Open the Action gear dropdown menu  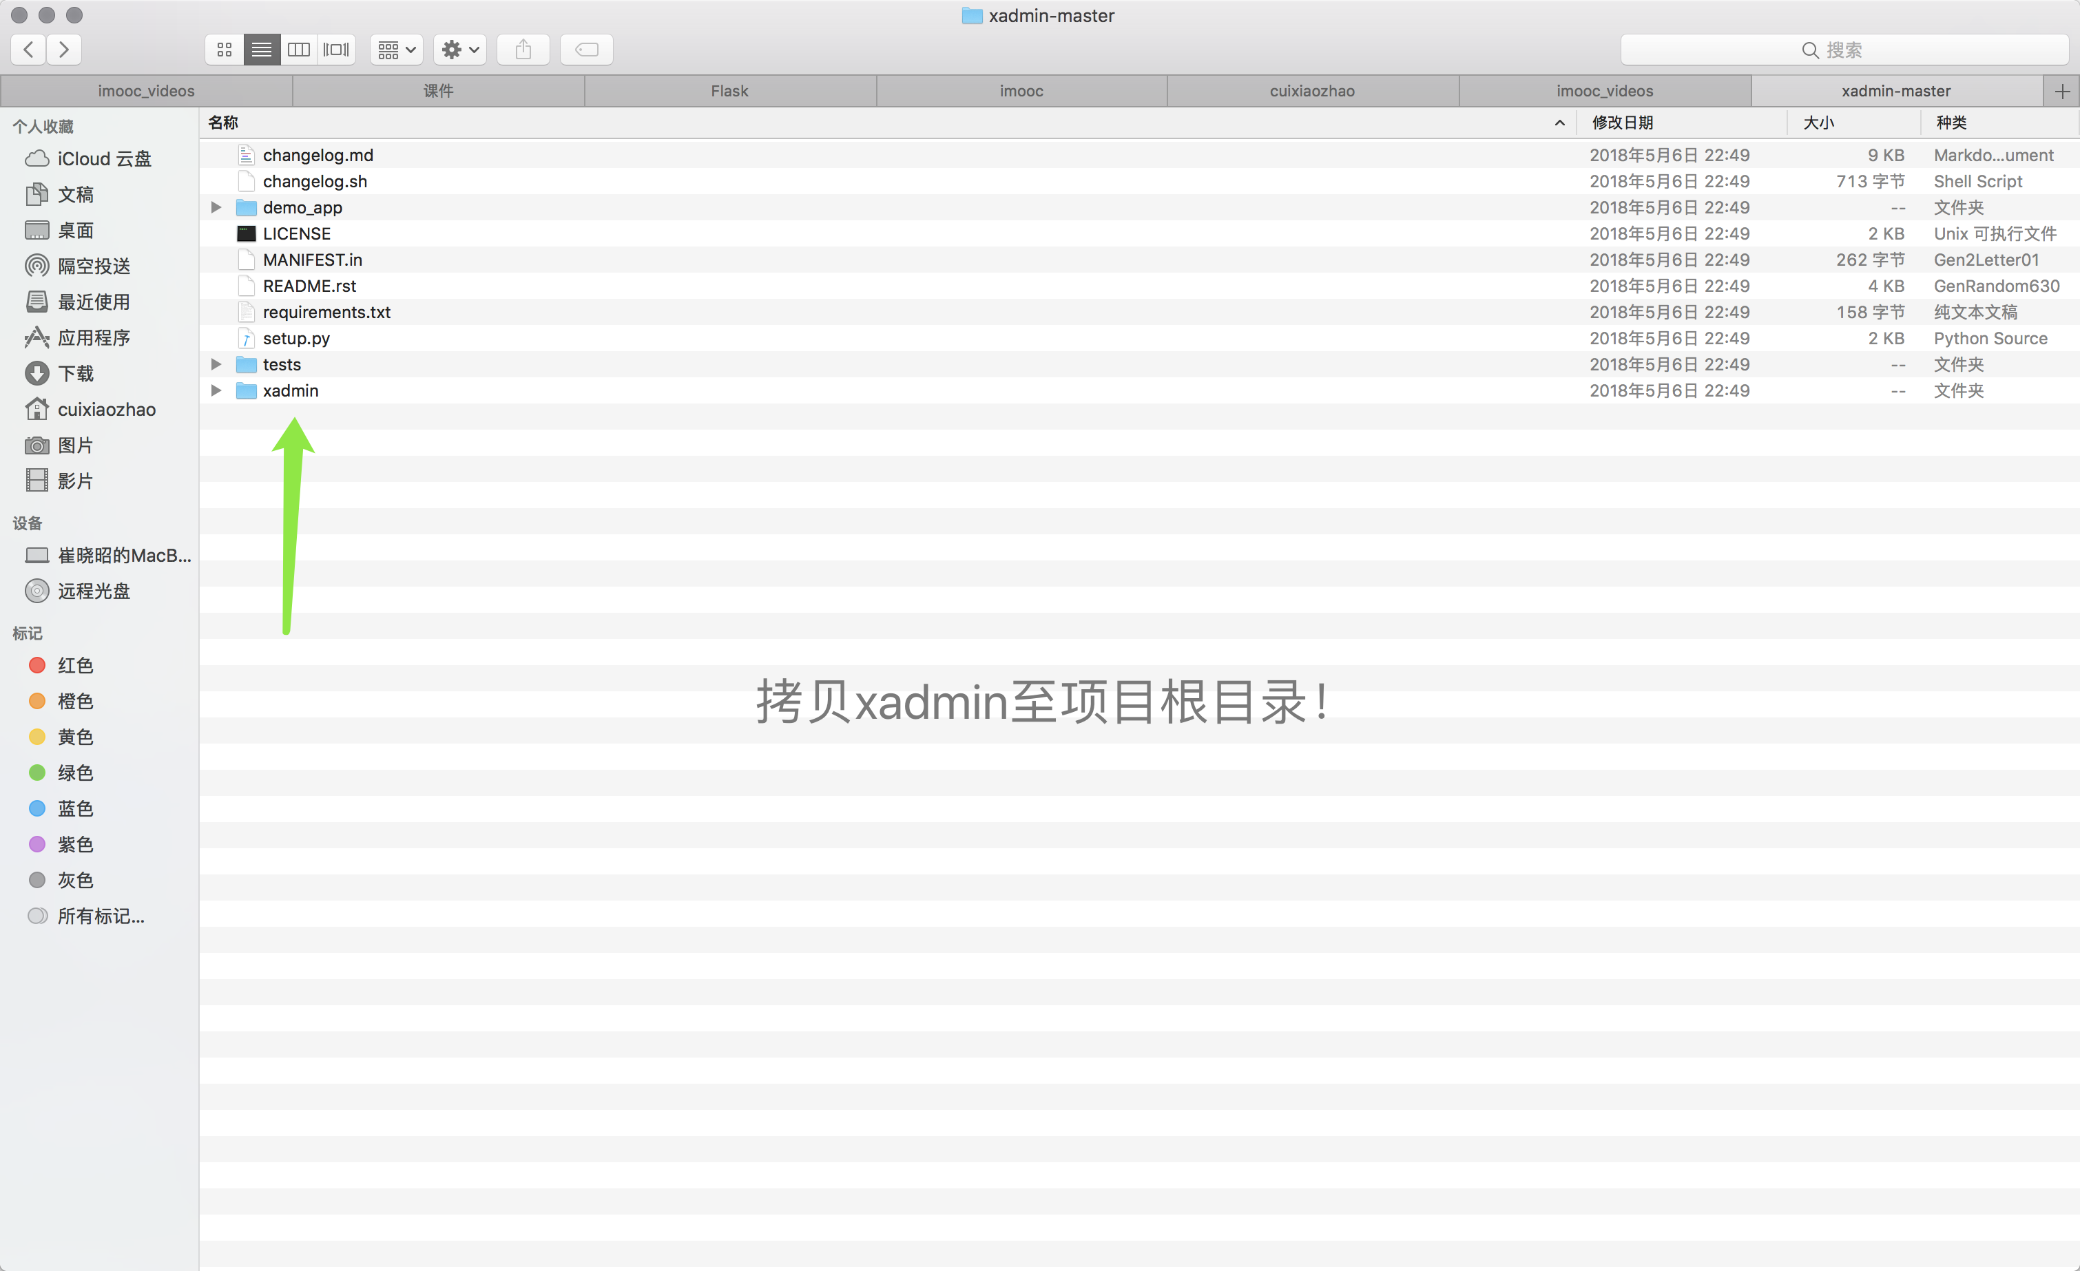(460, 50)
